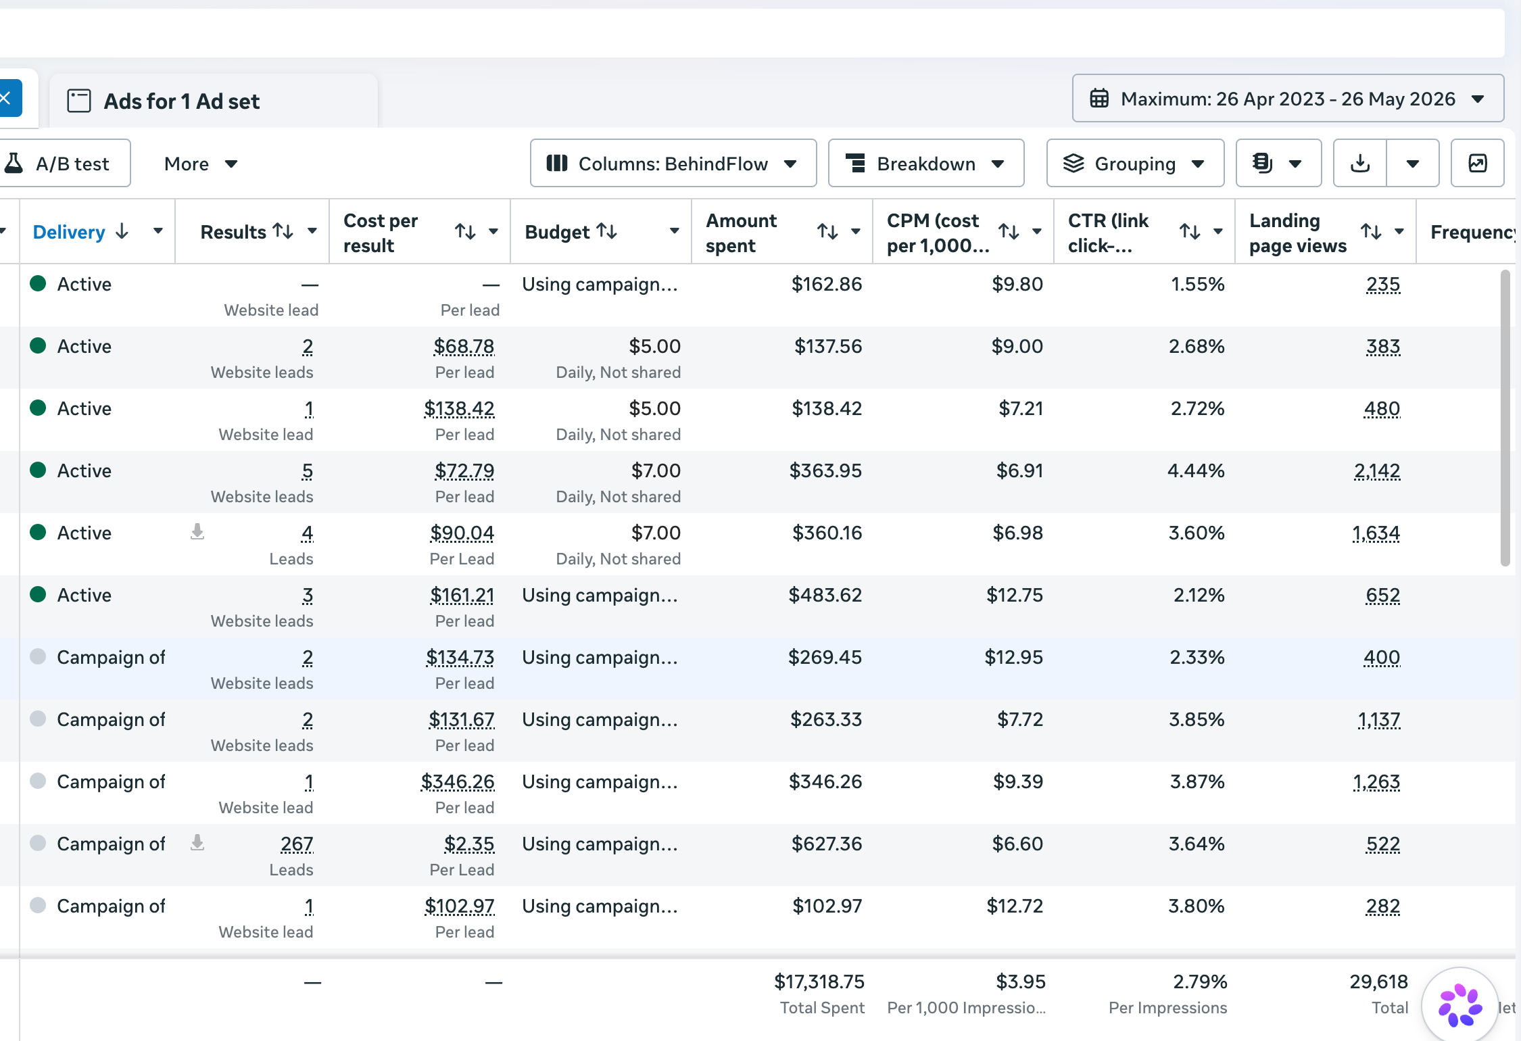Sort by CTR link click arrows

click(x=1190, y=232)
